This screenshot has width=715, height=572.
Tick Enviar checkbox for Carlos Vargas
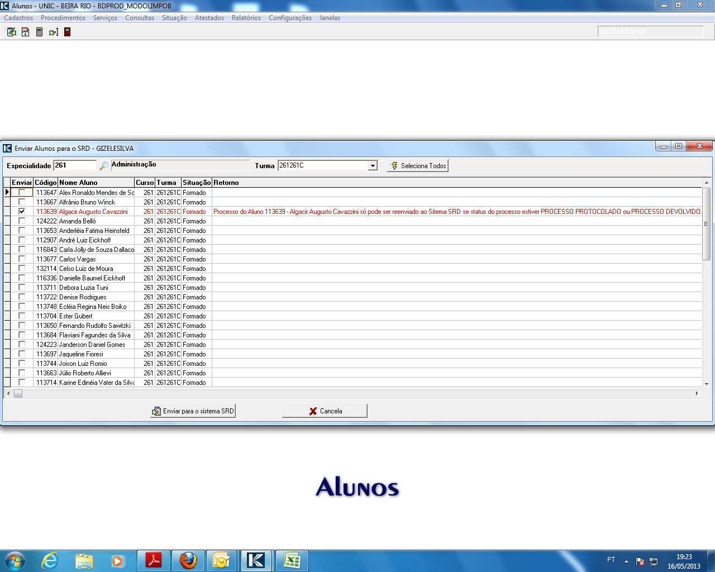click(x=22, y=259)
